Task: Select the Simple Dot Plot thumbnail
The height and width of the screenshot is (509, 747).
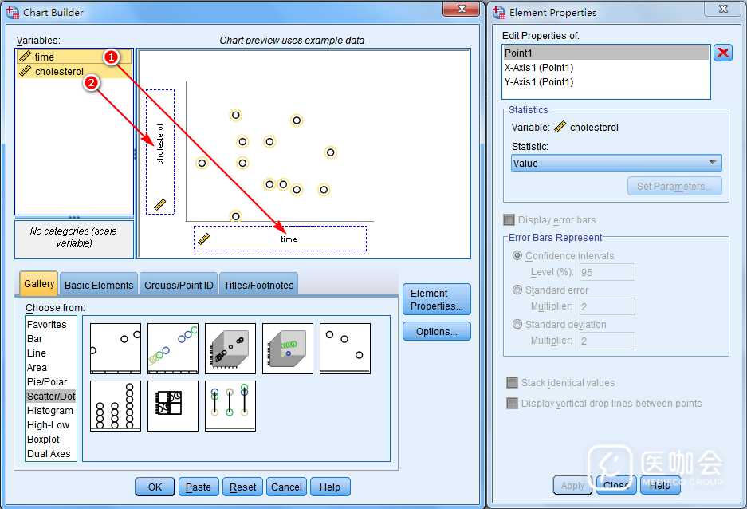Action: 116,406
